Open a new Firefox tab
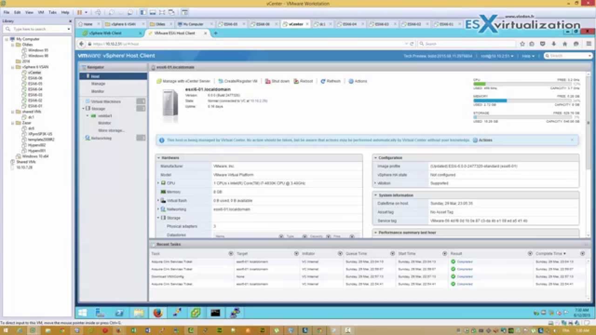The image size is (596, 335). (x=216, y=33)
